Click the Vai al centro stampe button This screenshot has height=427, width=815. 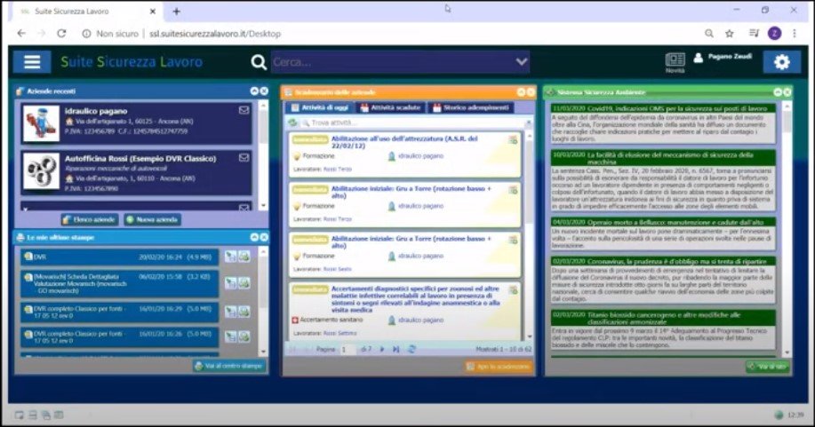pos(228,365)
